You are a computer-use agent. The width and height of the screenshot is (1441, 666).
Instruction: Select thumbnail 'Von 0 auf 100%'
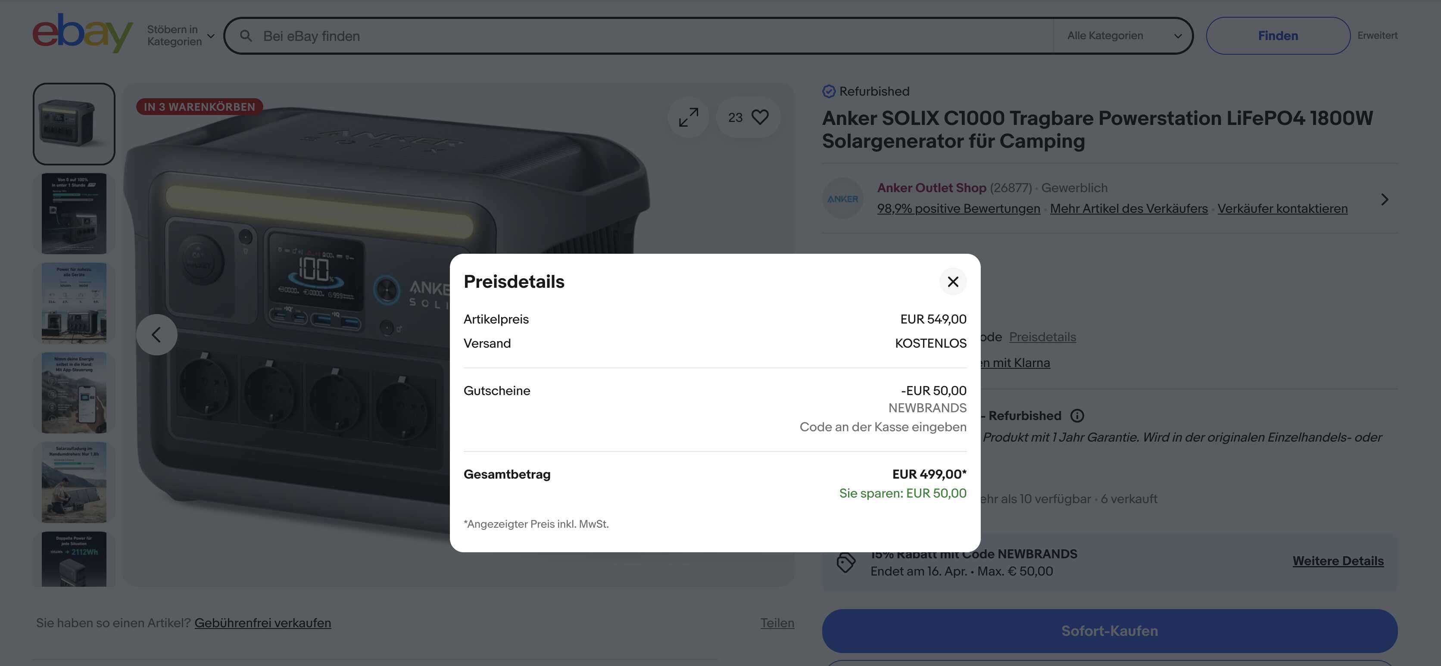(74, 213)
